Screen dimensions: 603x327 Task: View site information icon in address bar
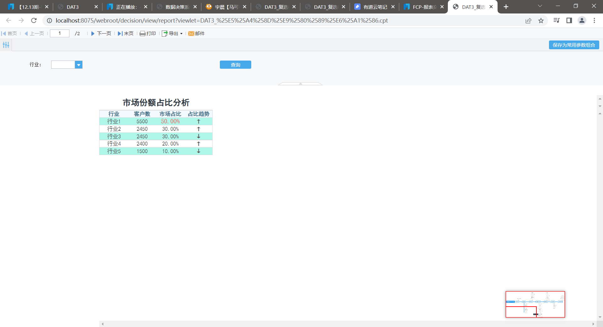(49, 20)
